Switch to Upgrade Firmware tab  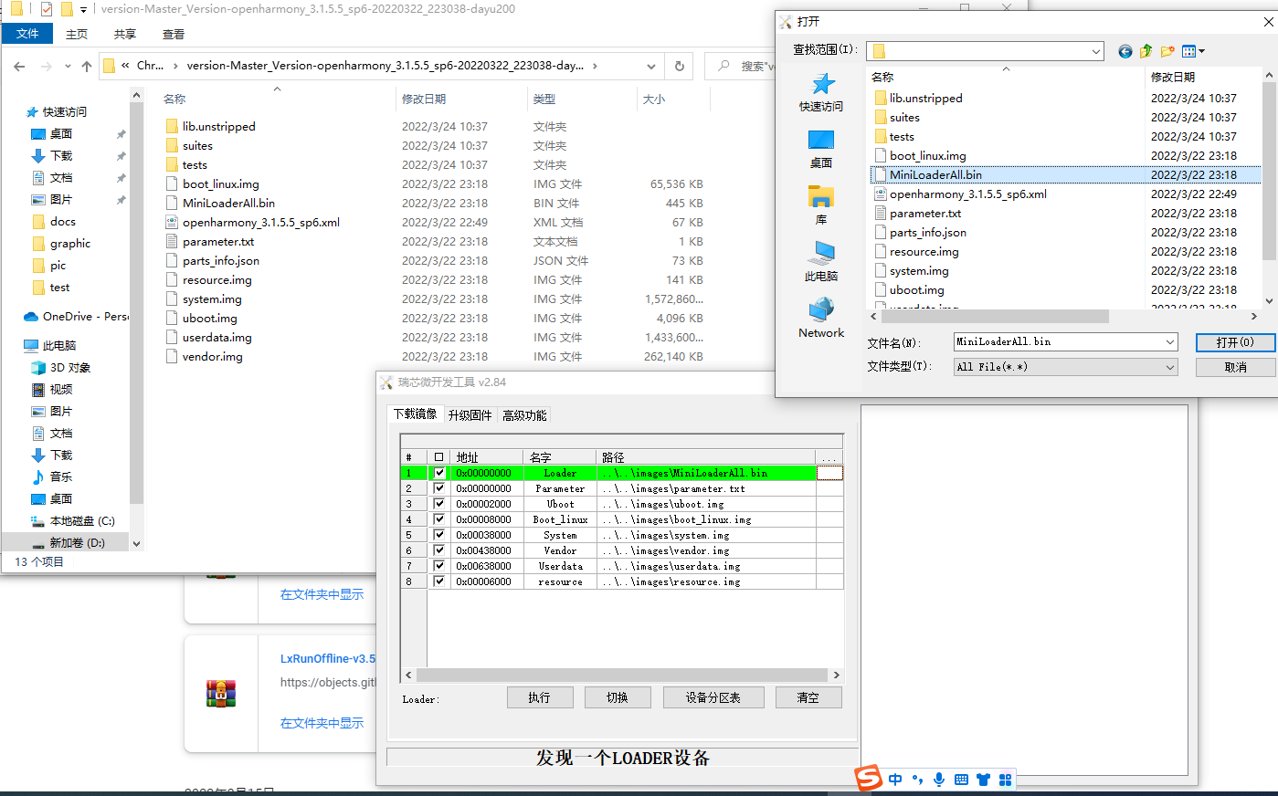470,415
